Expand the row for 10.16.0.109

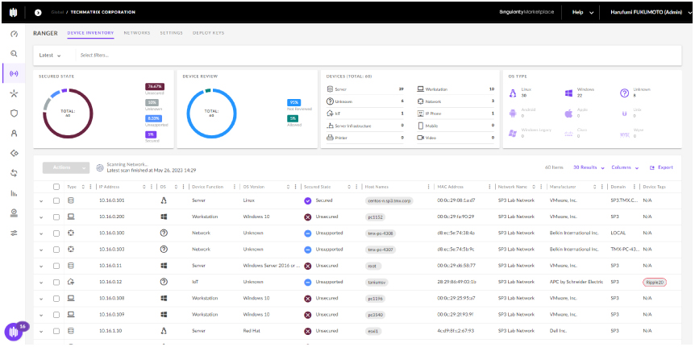click(x=41, y=315)
